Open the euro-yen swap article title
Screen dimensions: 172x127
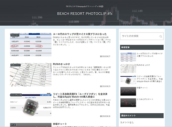[x=80, y=34]
